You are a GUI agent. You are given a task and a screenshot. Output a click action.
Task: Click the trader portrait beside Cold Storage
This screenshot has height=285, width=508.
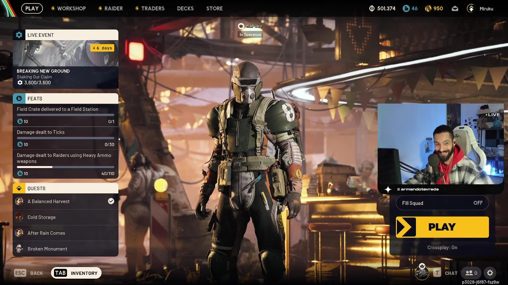(x=19, y=217)
